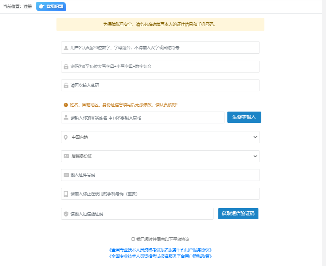Click the 当前位置：注册 breadcrumb text
Viewport: 326px width, 266px height.
click(17, 7)
